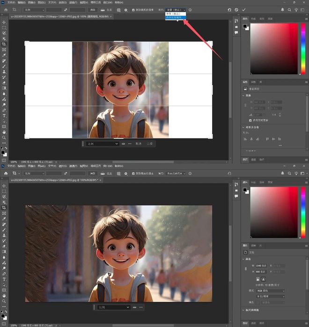
Task: Click Cancel in top contextual task bar
Action: pyautogui.click(x=139, y=144)
